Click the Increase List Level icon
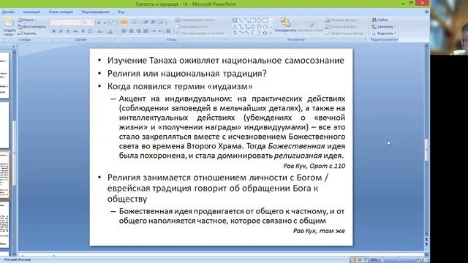This screenshot has height=263, width=468. tap(153, 23)
